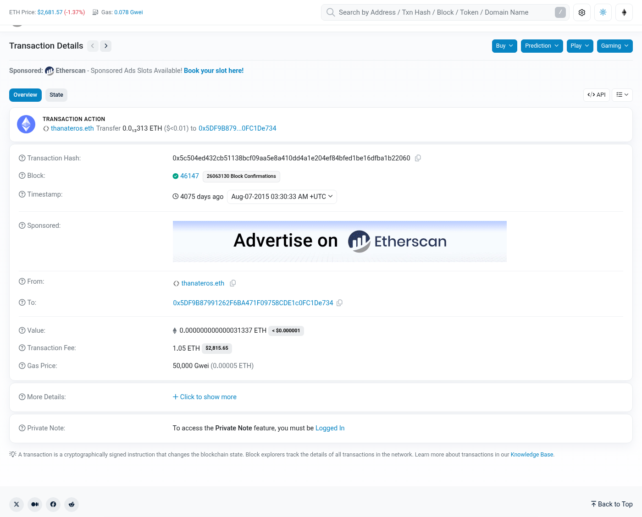Click the Advertise on Etherscan banner
The width and height of the screenshot is (642, 517).
click(x=340, y=242)
